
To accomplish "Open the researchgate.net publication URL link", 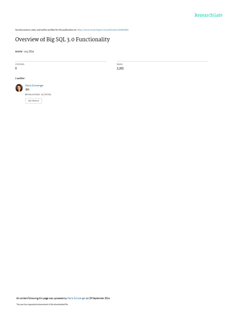I will tap(103, 30).
